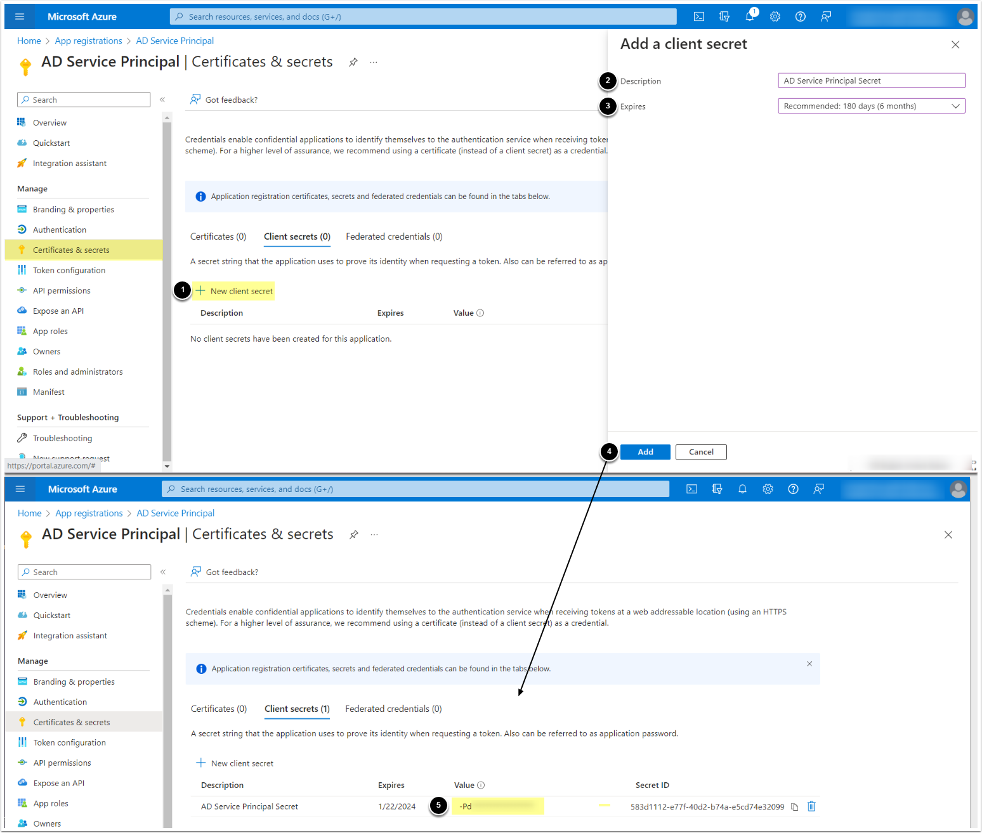Viewport: 982px width, 833px height.
Task: Click Feedback icon in lower portal header
Action: click(819, 489)
